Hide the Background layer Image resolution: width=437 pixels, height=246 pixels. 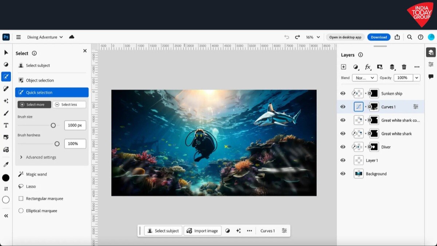point(343,173)
